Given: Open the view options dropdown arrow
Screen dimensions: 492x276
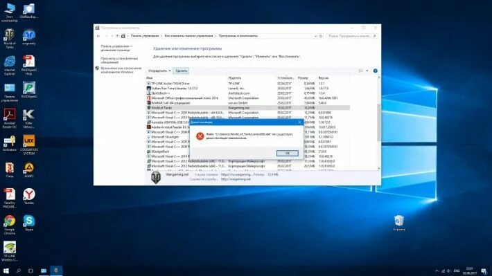Looking at the screenshot, I should pyautogui.click(x=367, y=71).
